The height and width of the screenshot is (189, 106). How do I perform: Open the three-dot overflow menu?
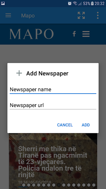coord(98,15)
